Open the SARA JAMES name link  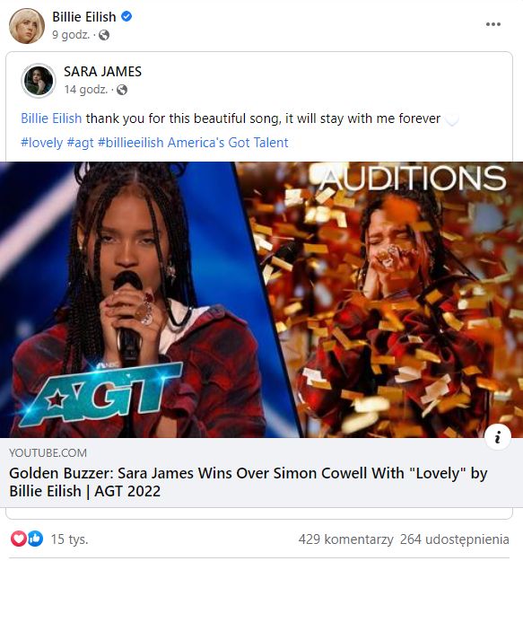click(x=102, y=72)
